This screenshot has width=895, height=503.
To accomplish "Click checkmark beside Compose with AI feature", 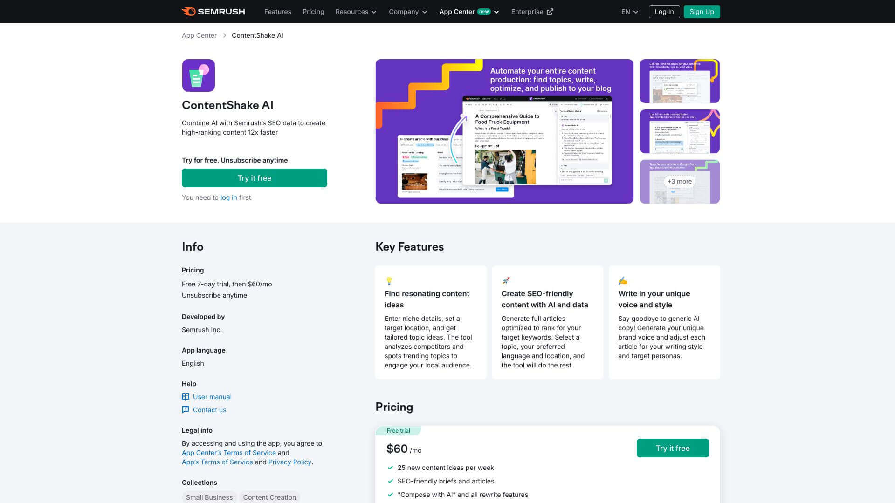I will (x=390, y=495).
